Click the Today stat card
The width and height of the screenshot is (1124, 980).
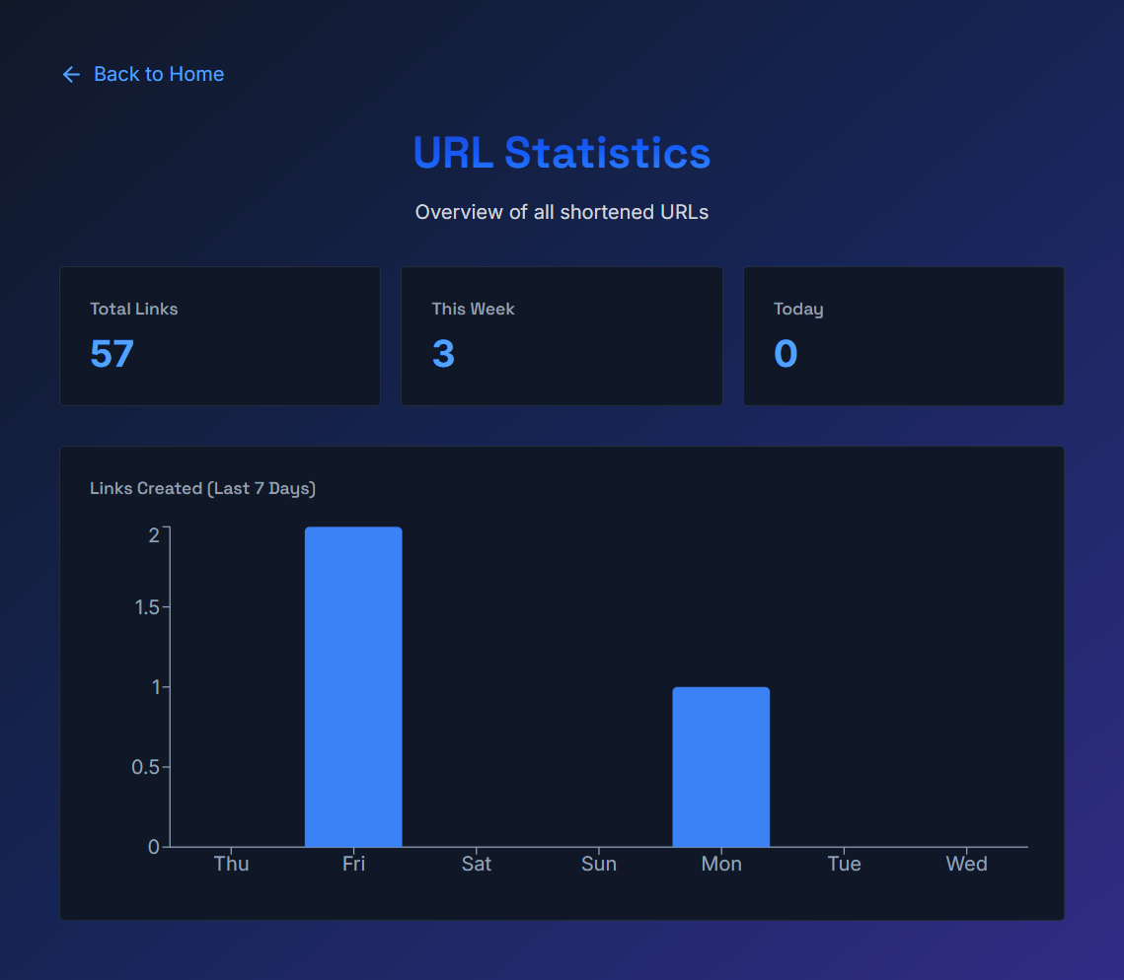coord(903,335)
